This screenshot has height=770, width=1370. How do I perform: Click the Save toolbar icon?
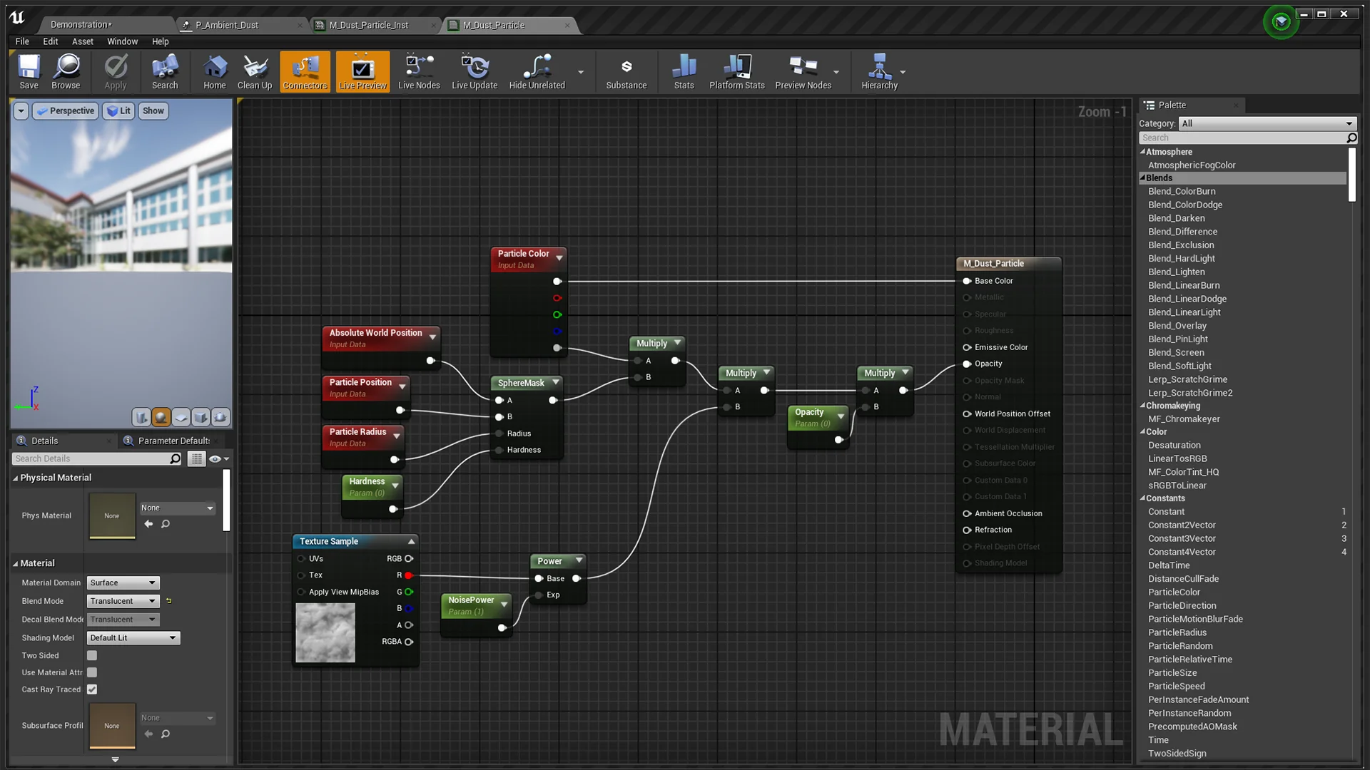coord(29,71)
